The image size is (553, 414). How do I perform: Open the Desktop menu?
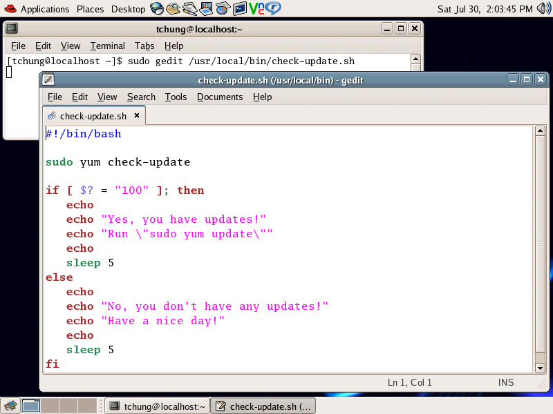[x=128, y=9]
